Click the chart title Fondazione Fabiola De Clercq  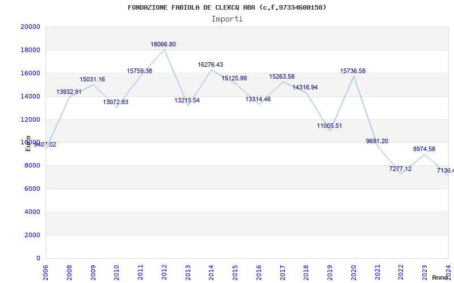(x=227, y=7)
